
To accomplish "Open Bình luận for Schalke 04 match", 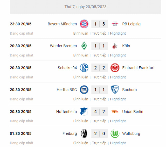I will pos(81,77).
